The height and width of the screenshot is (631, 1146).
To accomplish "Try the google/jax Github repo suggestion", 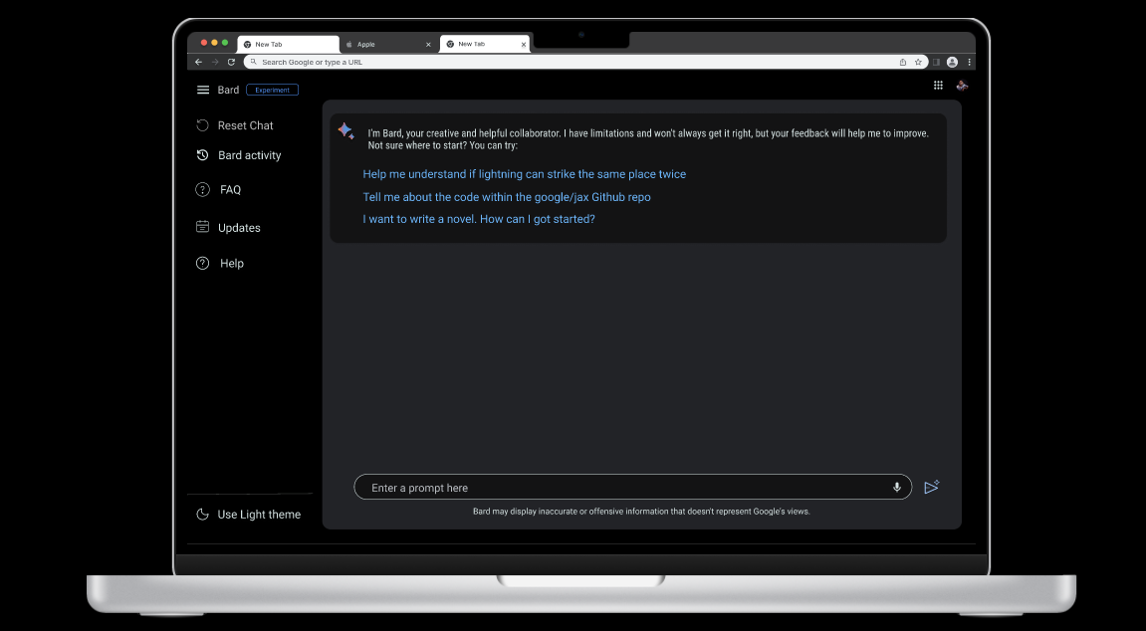I will pos(507,196).
